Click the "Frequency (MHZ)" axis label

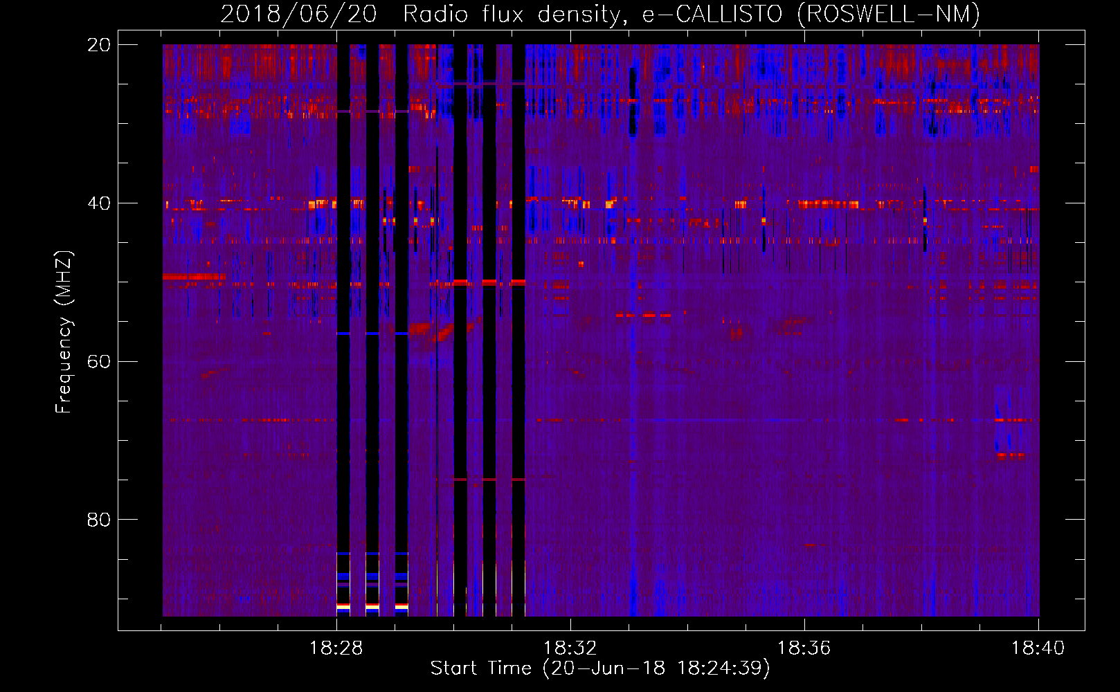pos(64,332)
